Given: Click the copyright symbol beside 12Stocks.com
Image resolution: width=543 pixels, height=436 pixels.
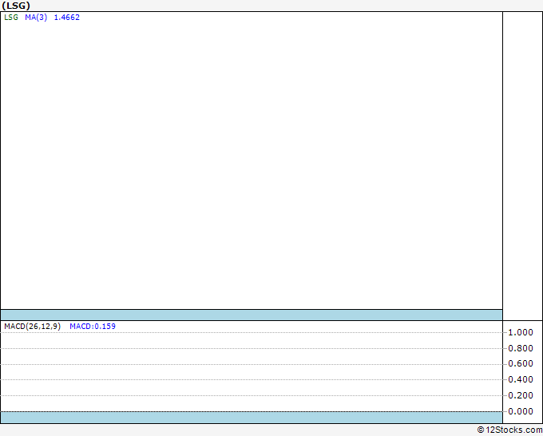Looking at the screenshot, I should click(x=482, y=430).
